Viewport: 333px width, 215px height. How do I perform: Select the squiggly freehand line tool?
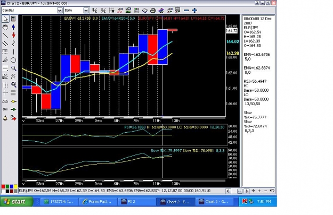tap(13, 44)
